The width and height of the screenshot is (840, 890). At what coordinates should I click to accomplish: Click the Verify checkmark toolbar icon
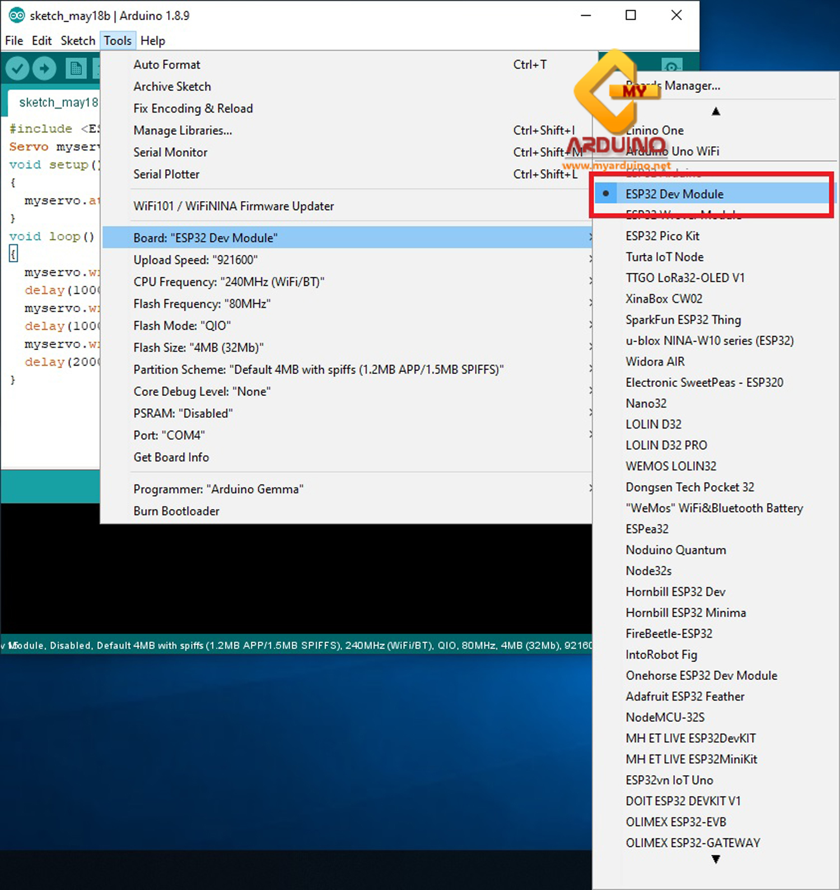tap(17, 69)
